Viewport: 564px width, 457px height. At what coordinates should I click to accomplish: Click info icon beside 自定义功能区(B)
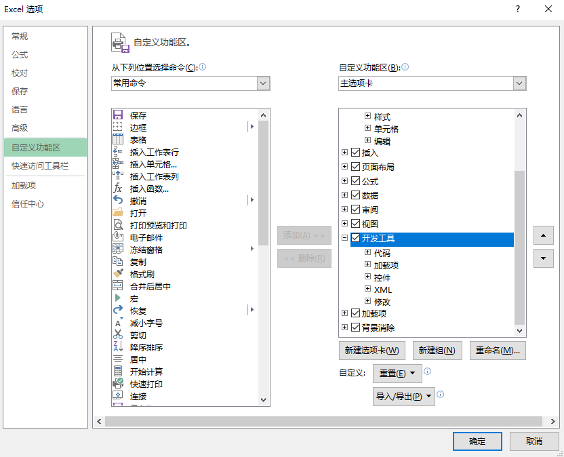pos(405,67)
